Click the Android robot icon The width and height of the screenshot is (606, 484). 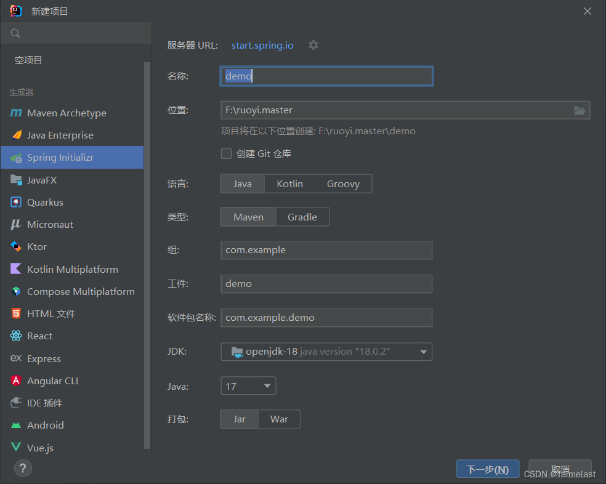(x=16, y=426)
